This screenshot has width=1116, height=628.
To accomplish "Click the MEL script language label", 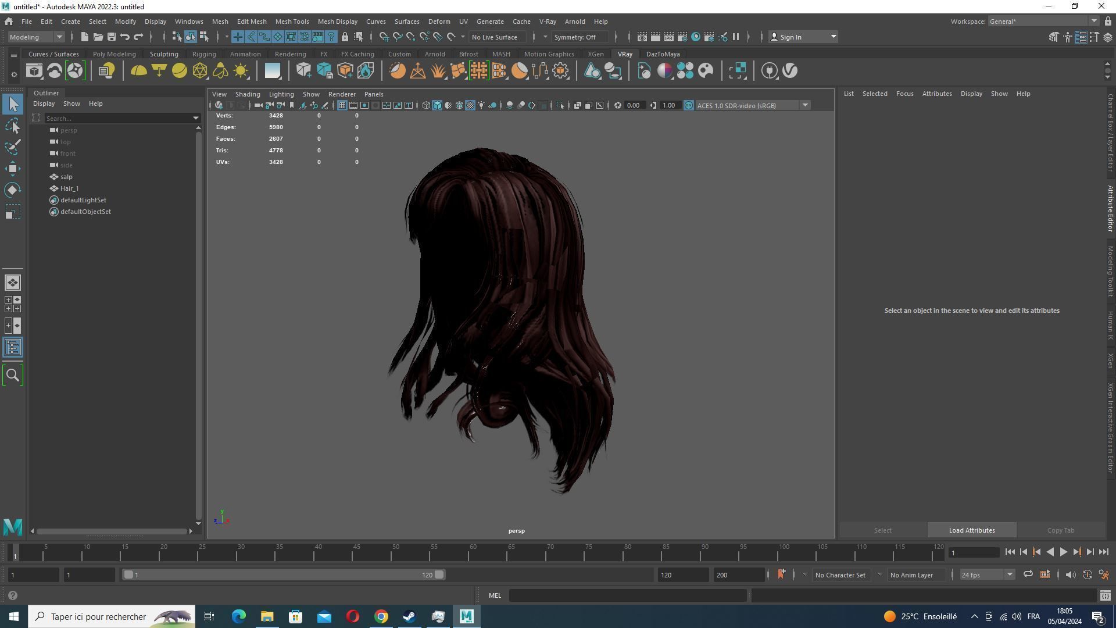I will click(x=495, y=595).
